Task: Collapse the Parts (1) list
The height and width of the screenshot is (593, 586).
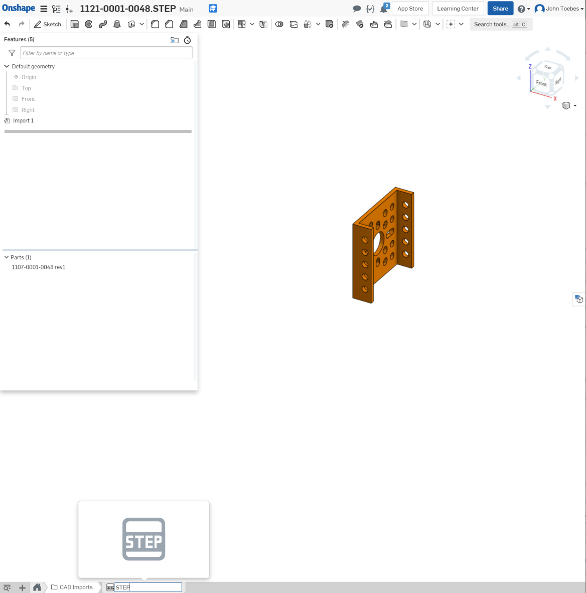Action: [x=7, y=257]
